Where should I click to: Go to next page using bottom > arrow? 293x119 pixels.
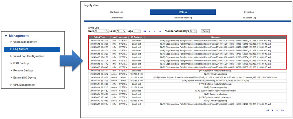(277, 110)
